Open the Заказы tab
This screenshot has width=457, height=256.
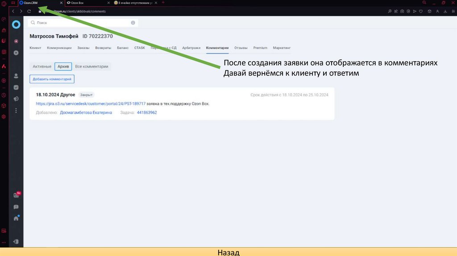pyautogui.click(x=83, y=48)
